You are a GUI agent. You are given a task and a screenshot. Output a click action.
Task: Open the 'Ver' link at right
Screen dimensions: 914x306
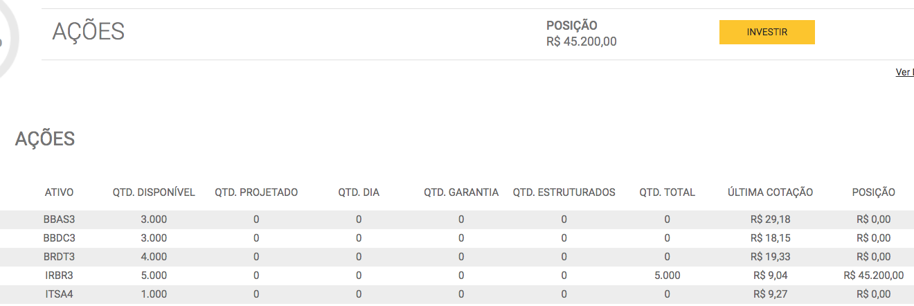pos(904,72)
